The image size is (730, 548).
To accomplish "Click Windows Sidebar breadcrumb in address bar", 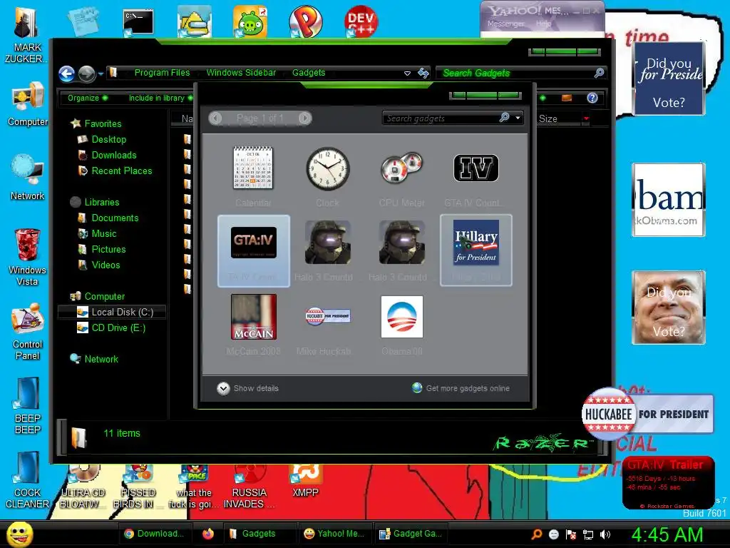I will [x=241, y=73].
